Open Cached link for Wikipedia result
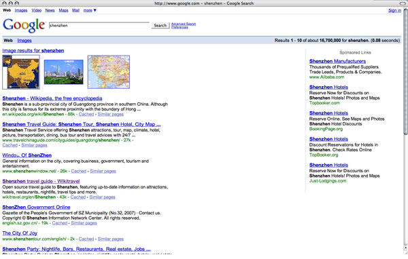The height and width of the screenshot is (259, 408). click(86, 114)
